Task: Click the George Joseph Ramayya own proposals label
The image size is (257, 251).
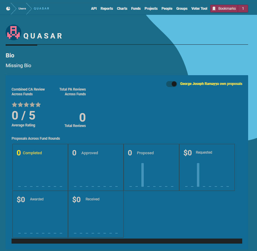Action: [x=211, y=84]
